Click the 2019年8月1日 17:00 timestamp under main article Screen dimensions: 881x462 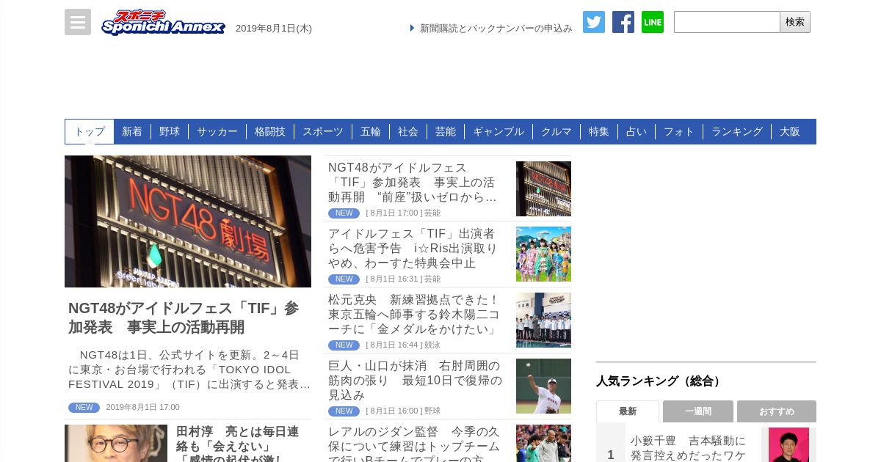click(x=142, y=408)
